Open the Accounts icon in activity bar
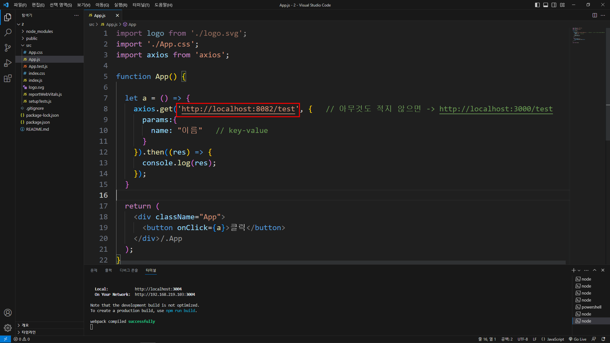The width and height of the screenshot is (610, 343). pyautogui.click(x=8, y=313)
